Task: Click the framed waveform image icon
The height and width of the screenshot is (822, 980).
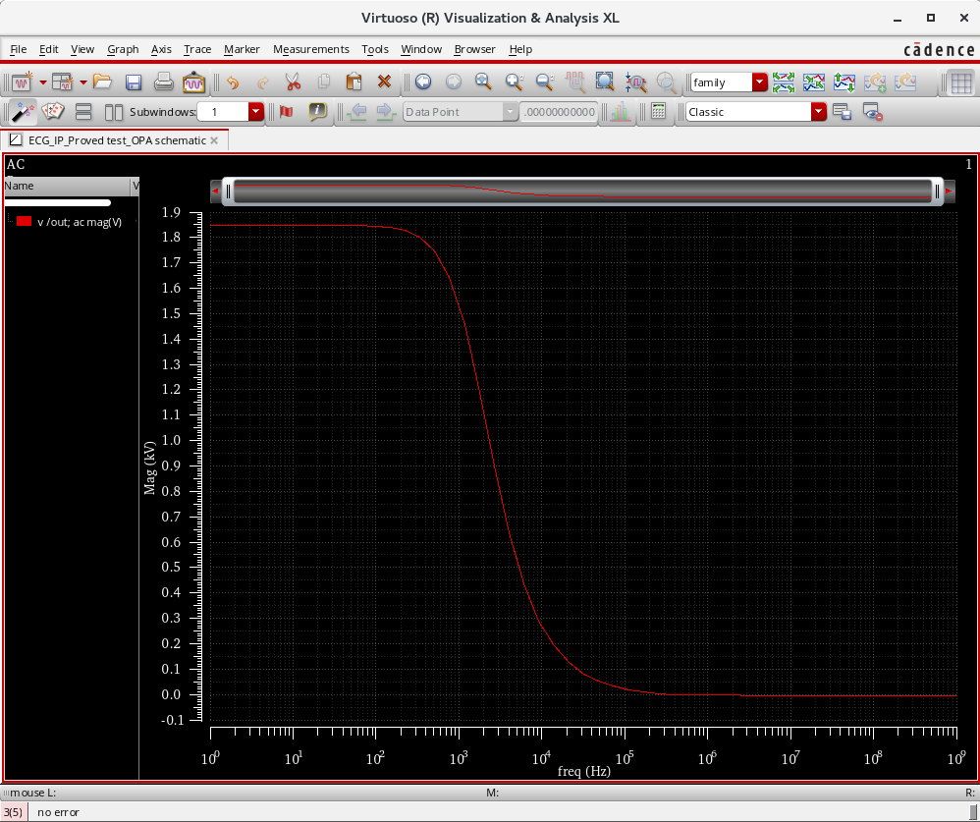Action: click(x=193, y=82)
